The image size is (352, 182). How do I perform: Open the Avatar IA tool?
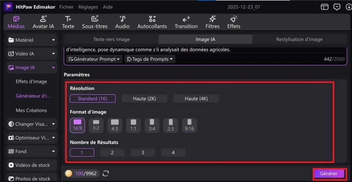click(43, 22)
